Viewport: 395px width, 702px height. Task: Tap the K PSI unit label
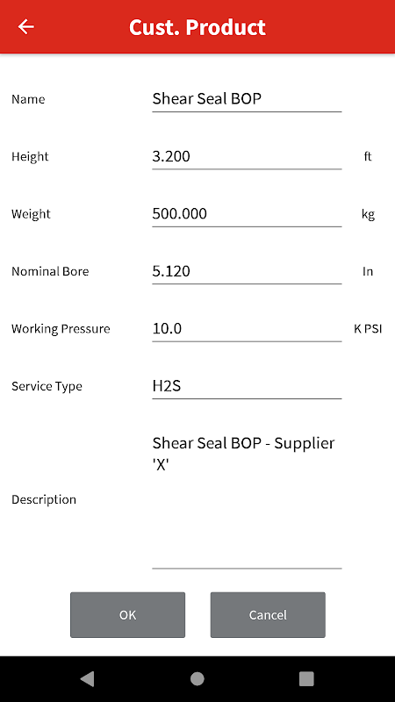click(x=368, y=328)
